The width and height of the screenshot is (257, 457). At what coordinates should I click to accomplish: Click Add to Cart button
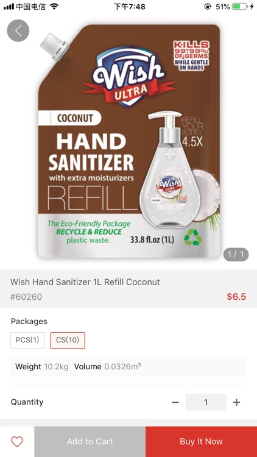(90, 442)
